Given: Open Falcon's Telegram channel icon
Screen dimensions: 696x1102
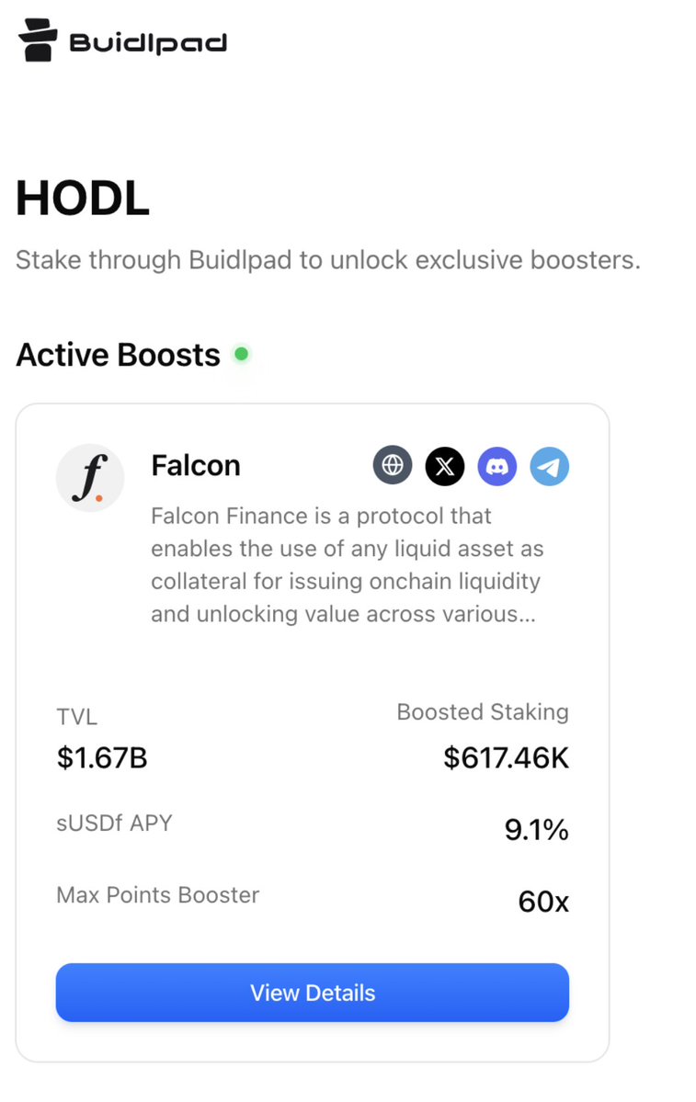Looking at the screenshot, I should 549,466.
